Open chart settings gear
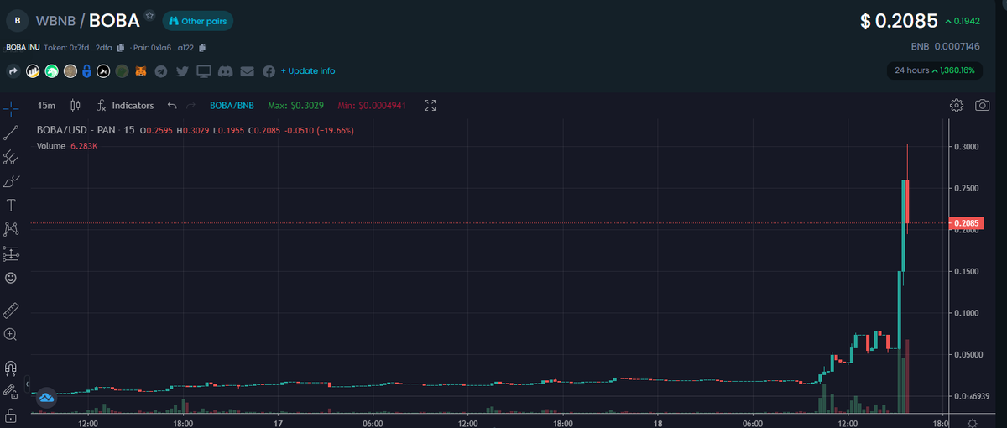Image resolution: width=1007 pixels, height=428 pixels. pyautogui.click(x=957, y=105)
